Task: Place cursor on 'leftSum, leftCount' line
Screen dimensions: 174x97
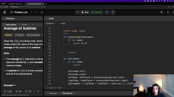Action: (96, 77)
